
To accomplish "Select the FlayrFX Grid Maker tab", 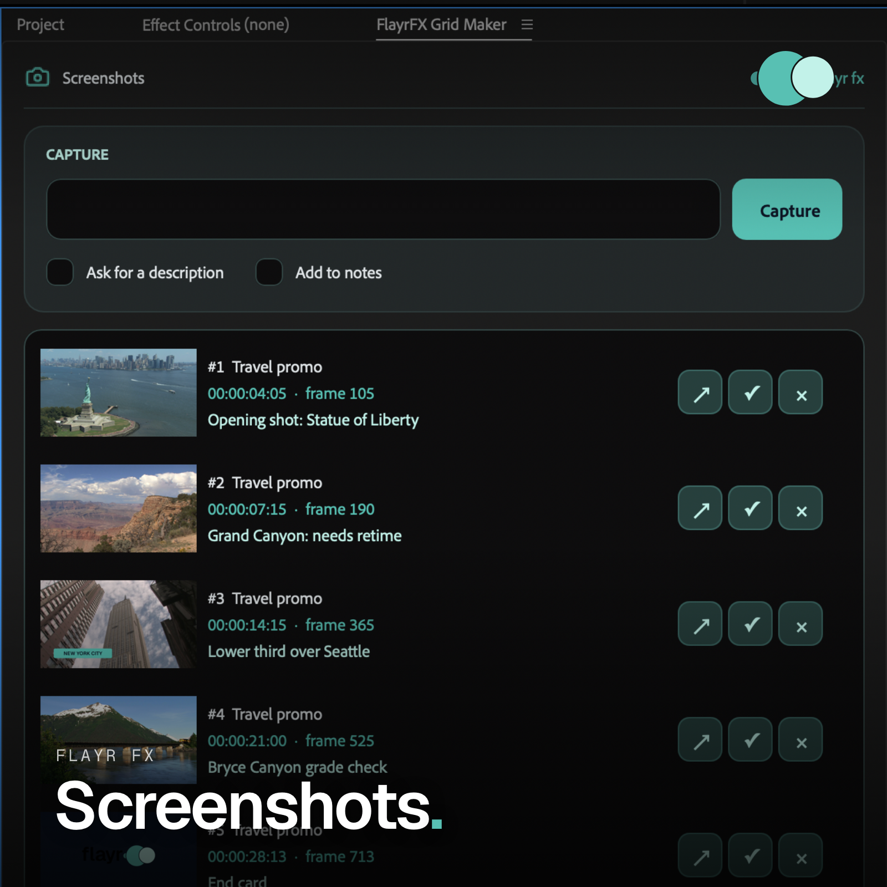I will click(441, 24).
